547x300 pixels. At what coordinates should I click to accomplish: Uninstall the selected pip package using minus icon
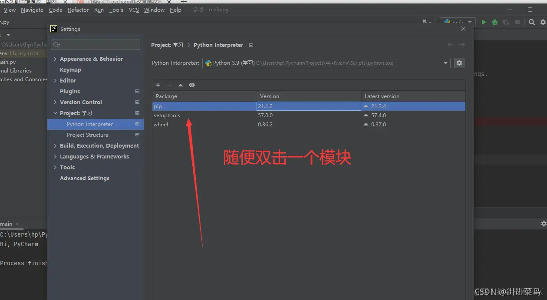169,85
